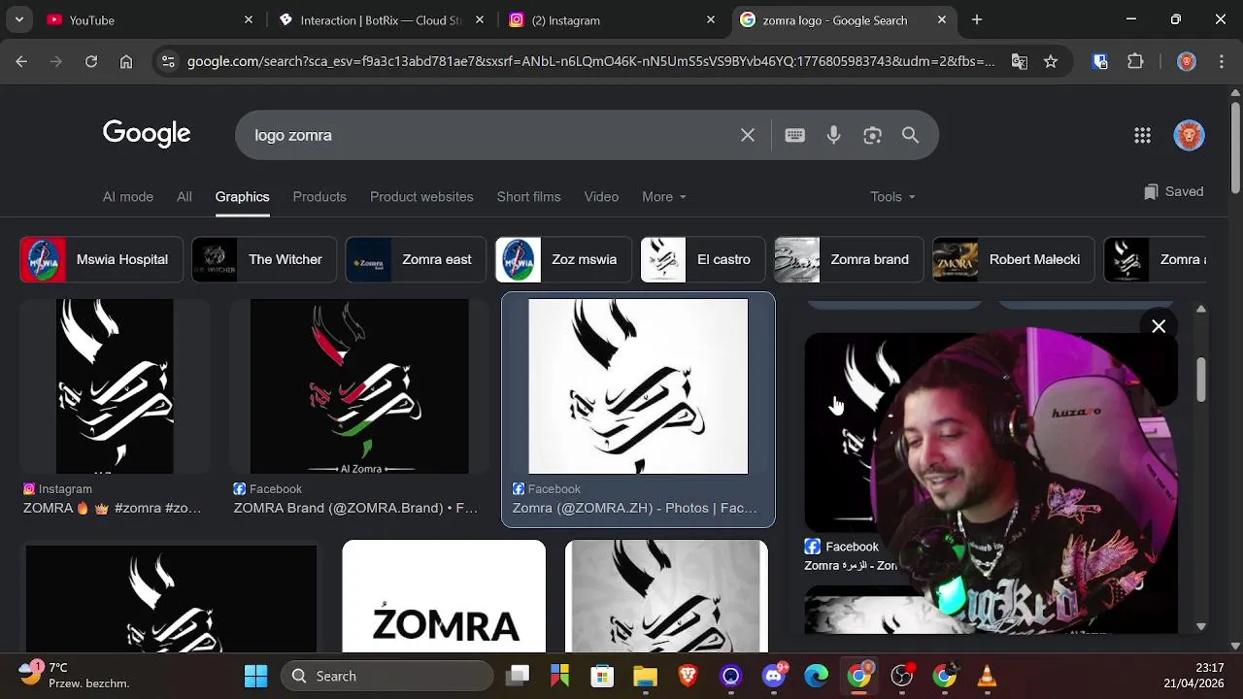The height and width of the screenshot is (699, 1243).
Task: Switch to the Instagram browser tab
Action: tap(612, 19)
